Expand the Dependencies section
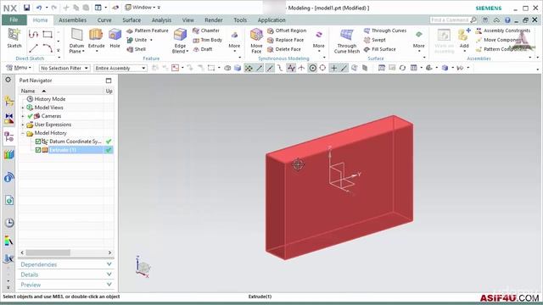This screenshot has height=305, width=543. point(66,264)
